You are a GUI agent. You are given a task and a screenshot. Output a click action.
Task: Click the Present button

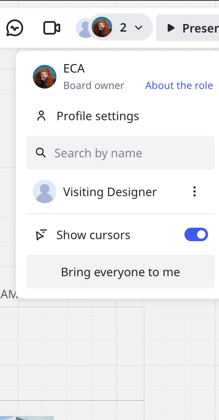pyautogui.click(x=188, y=28)
